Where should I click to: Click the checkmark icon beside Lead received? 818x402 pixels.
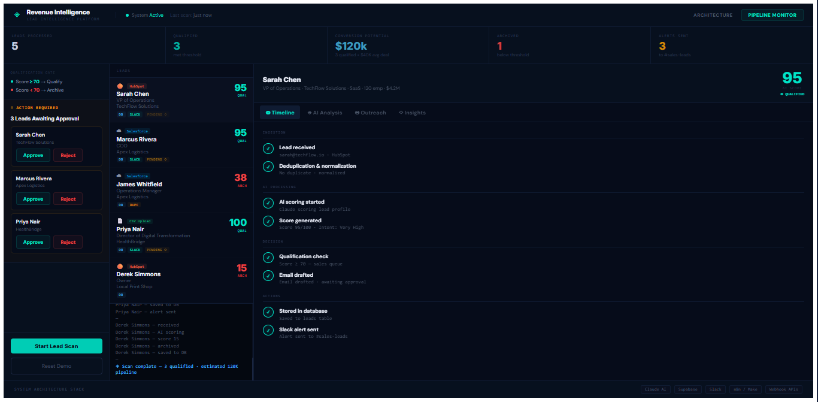(268, 148)
